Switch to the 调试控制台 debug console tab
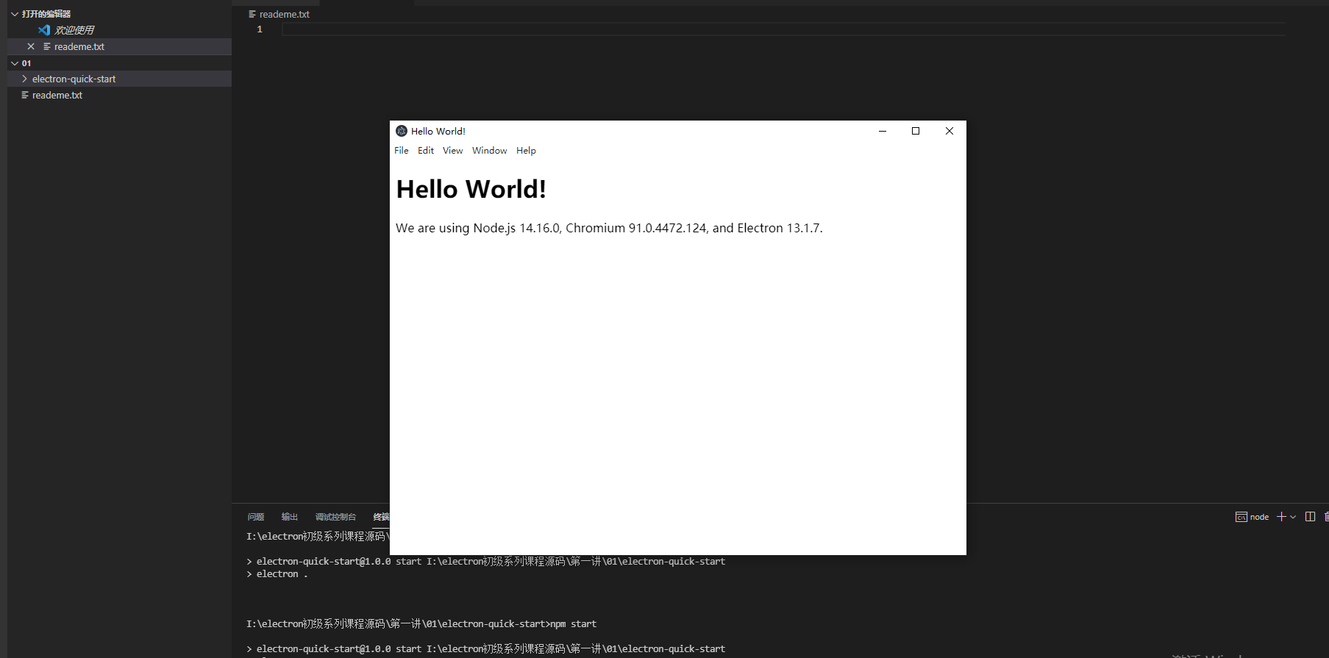This screenshot has width=1329, height=658. [x=335, y=517]
